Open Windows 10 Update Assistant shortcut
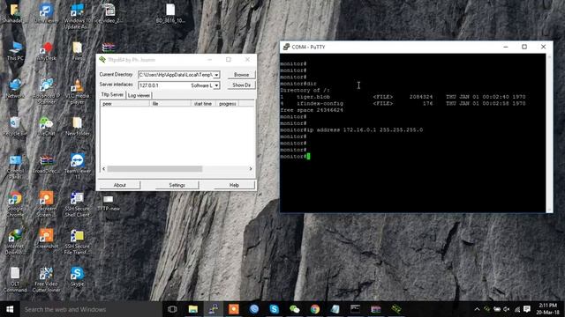Viewport: 565px width, 317px height. coord(77,17)
